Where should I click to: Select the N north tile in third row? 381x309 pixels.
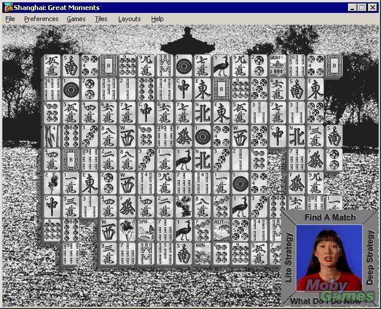(x=202, y=112)
